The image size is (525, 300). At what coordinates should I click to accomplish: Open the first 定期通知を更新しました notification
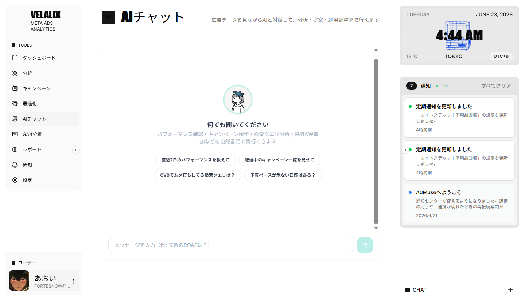459,117
